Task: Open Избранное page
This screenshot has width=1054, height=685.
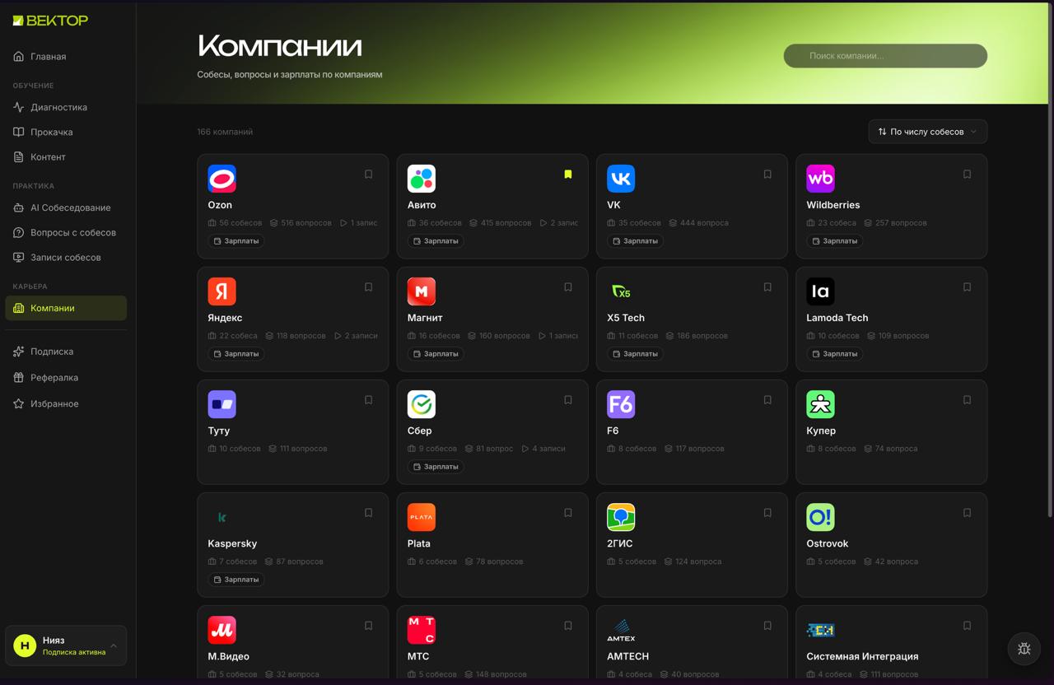Action: coord(66,404)
